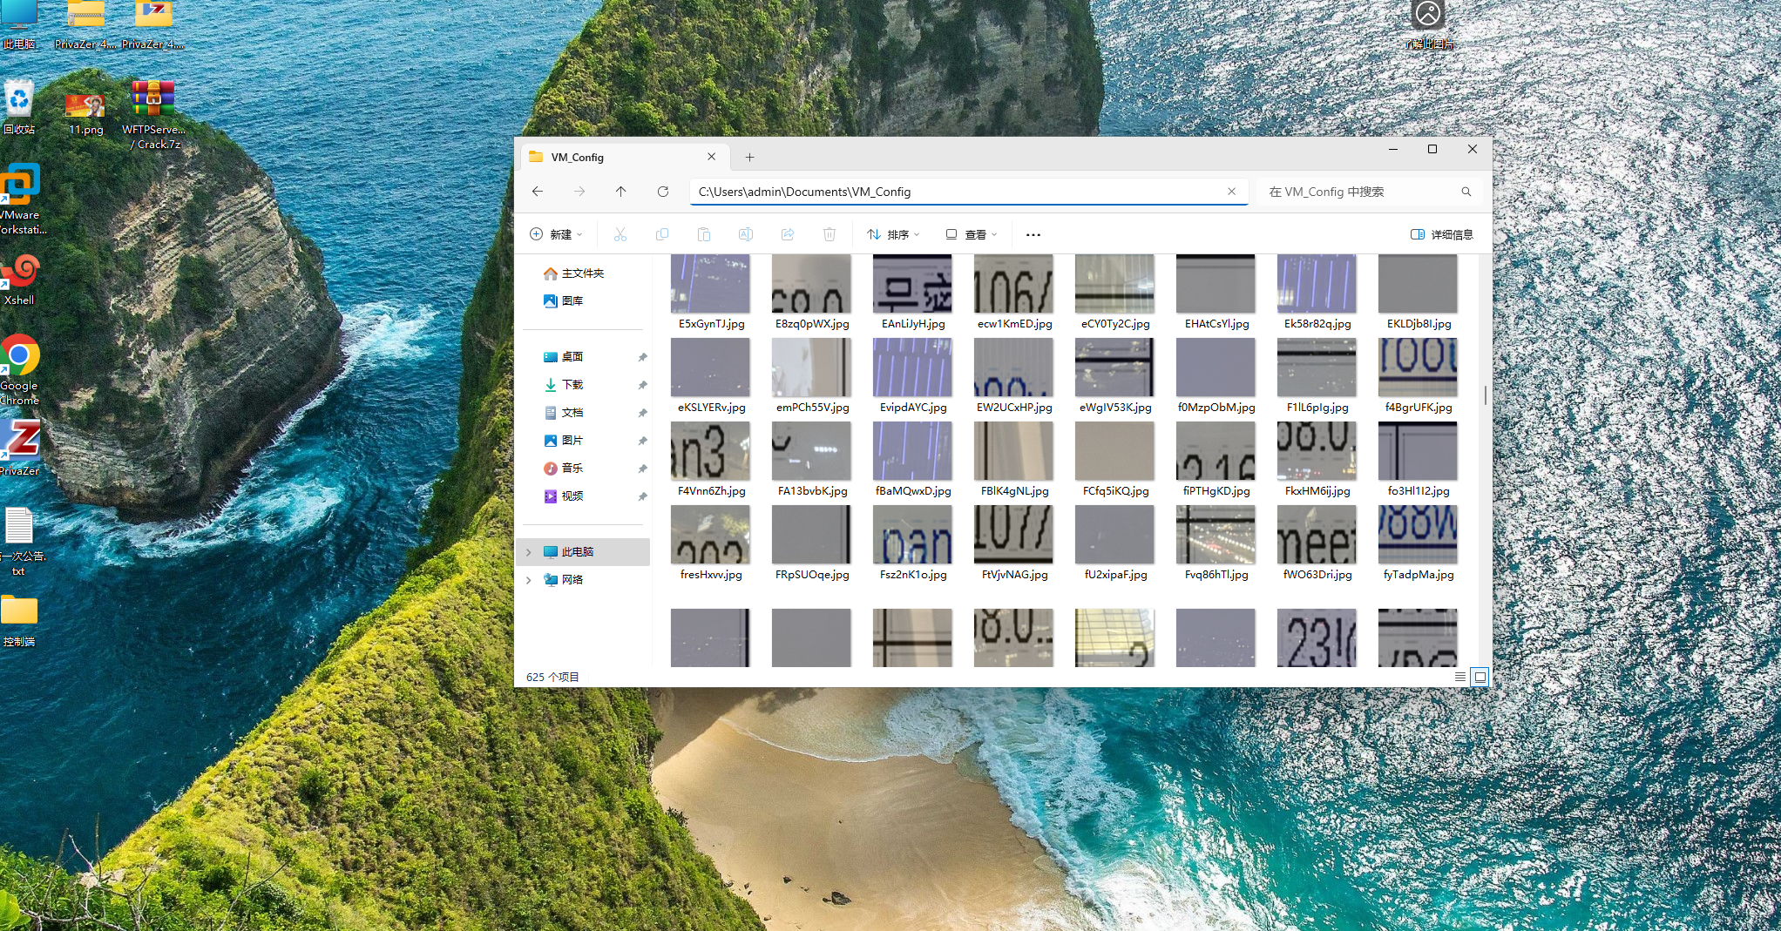This screenshot has width=1781, height=931.
Task: Open the 新建 dropdown menu
Action: pos(556,234)
